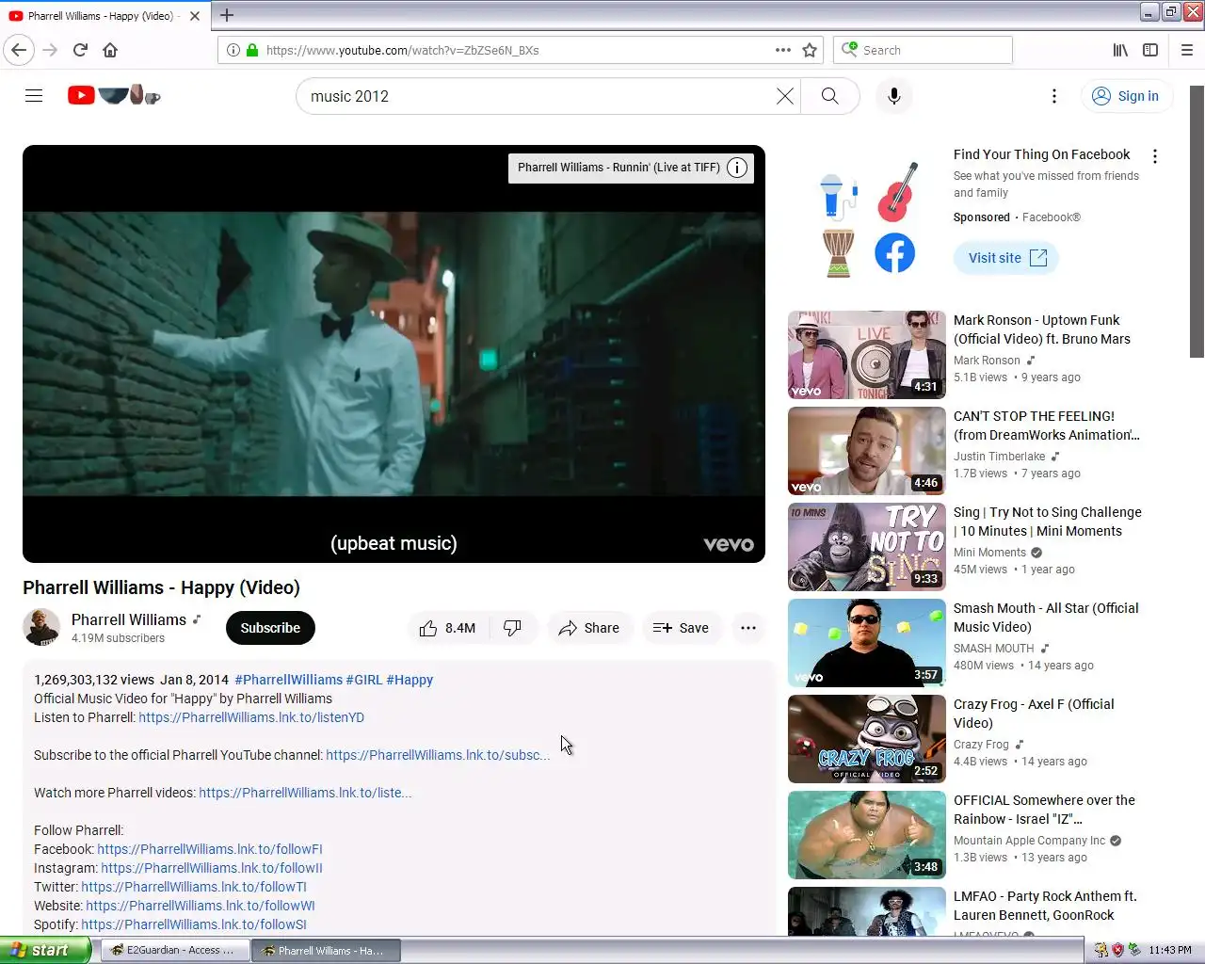The height and width of the screenshot is (964, 1205).
Task: Bookmark this page with star
Action: point(810,50)
